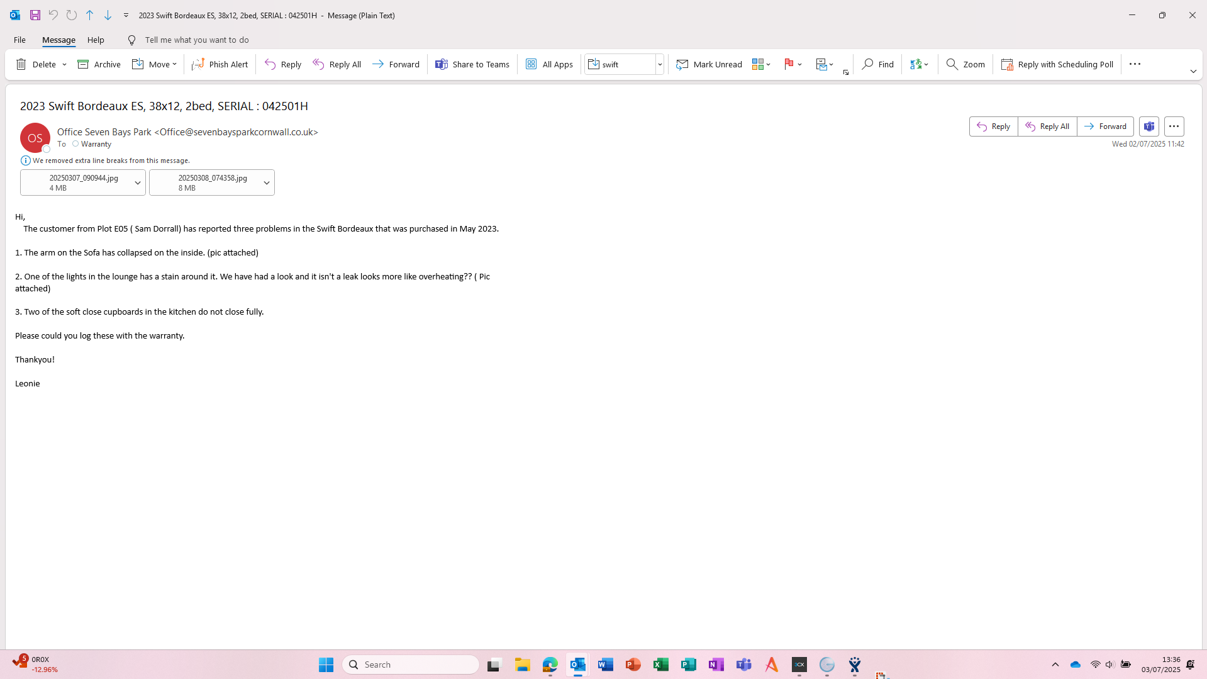Click Reply All button in the message header
The height and width of the screenshot is (679, 1207).
tap(1047, 126)
